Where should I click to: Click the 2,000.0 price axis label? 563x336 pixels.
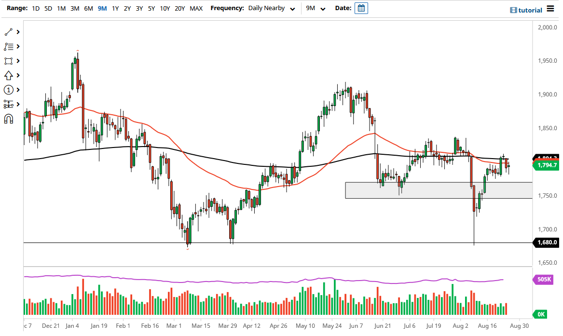click(x=547, y=27)
